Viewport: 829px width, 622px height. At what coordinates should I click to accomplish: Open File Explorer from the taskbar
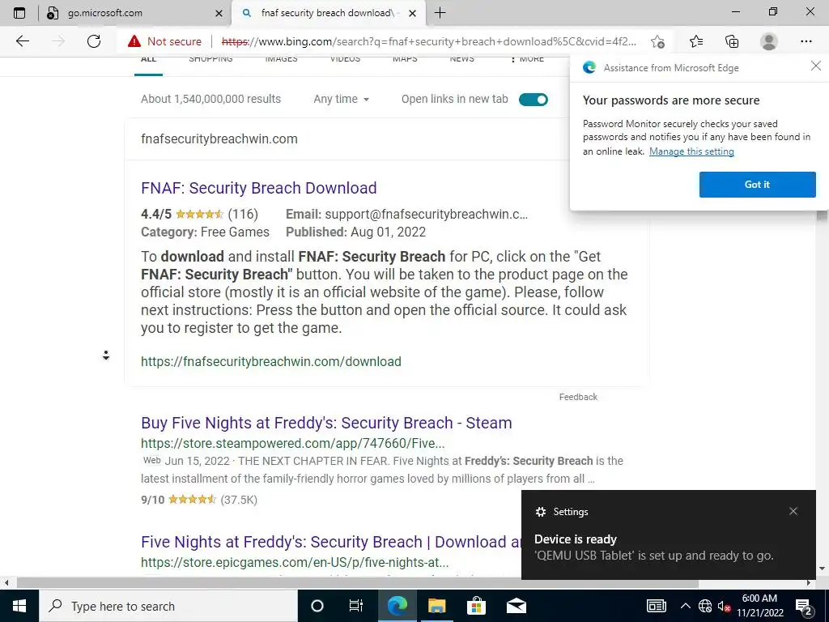436,606
